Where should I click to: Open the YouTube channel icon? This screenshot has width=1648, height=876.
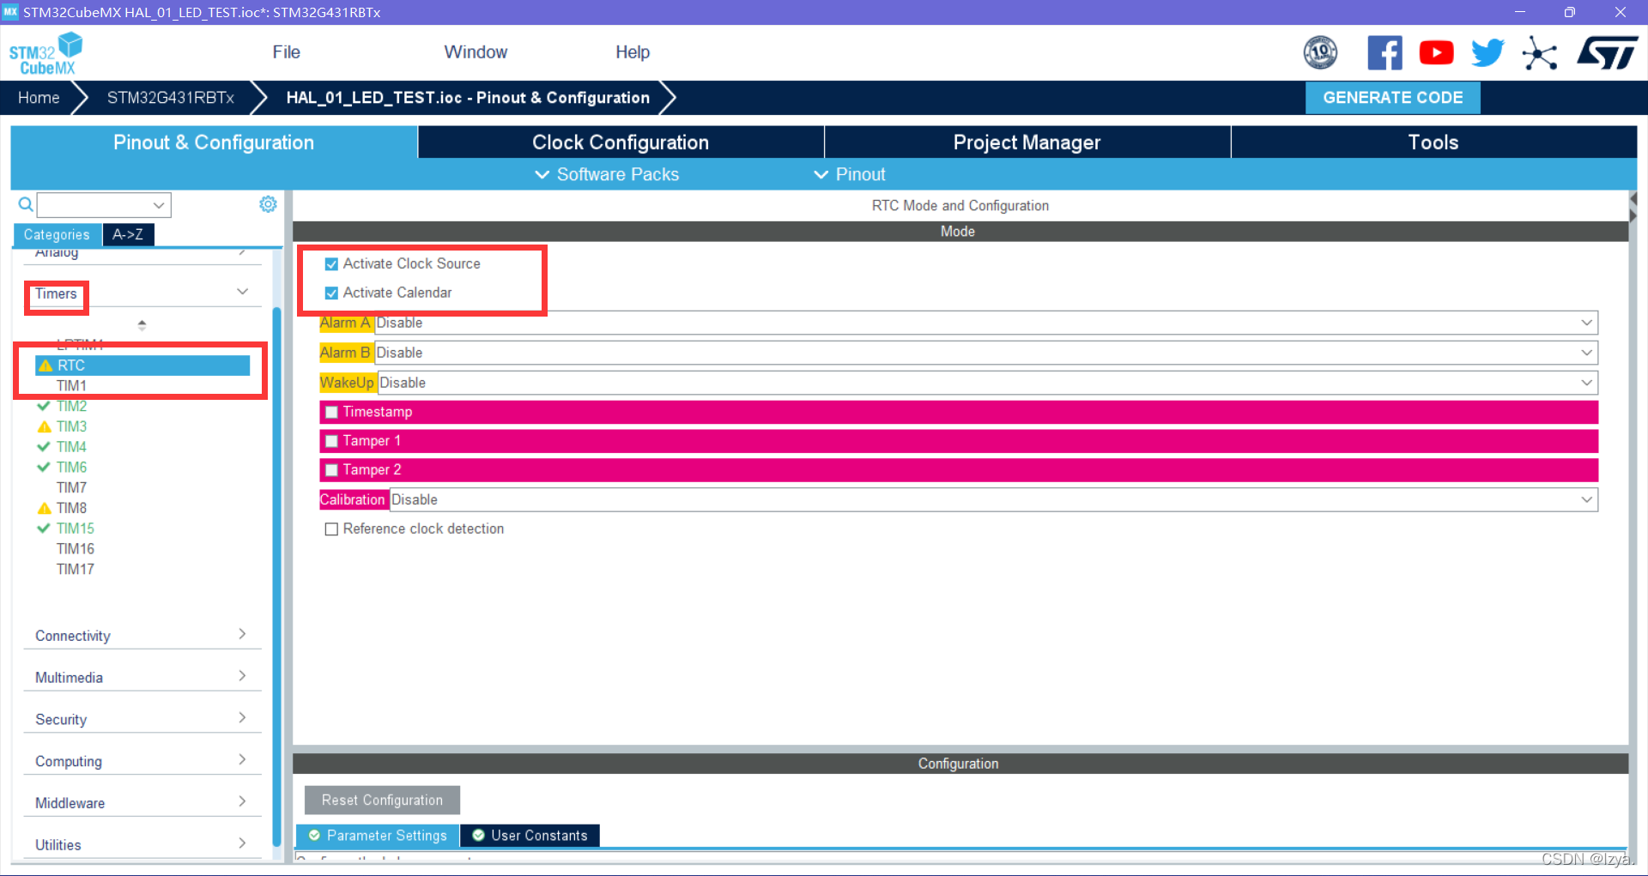coord(1436,53)
